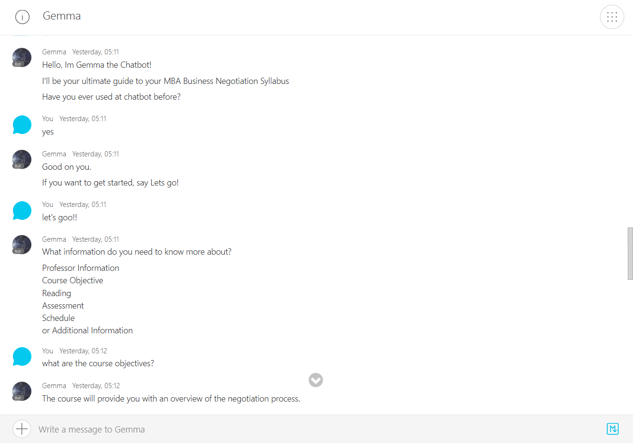Click the vertical scrollbar thumb
This screenshot has width=633, height=443.
[630, 254]
